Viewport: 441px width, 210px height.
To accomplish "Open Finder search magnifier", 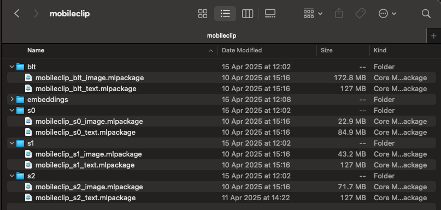I will click(x=426, y=14).
